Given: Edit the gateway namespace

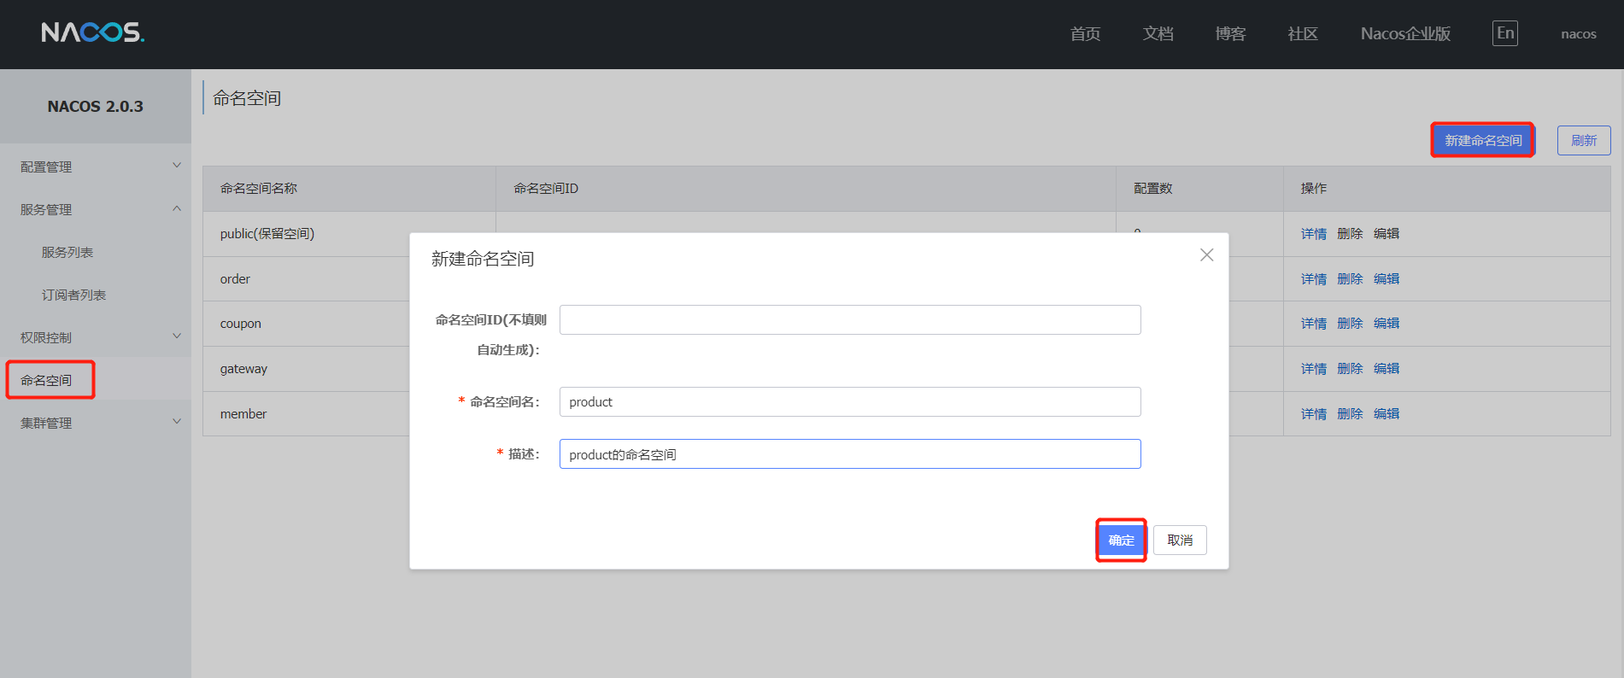Looking at the screenshot, I should (x=1387, y=368).
